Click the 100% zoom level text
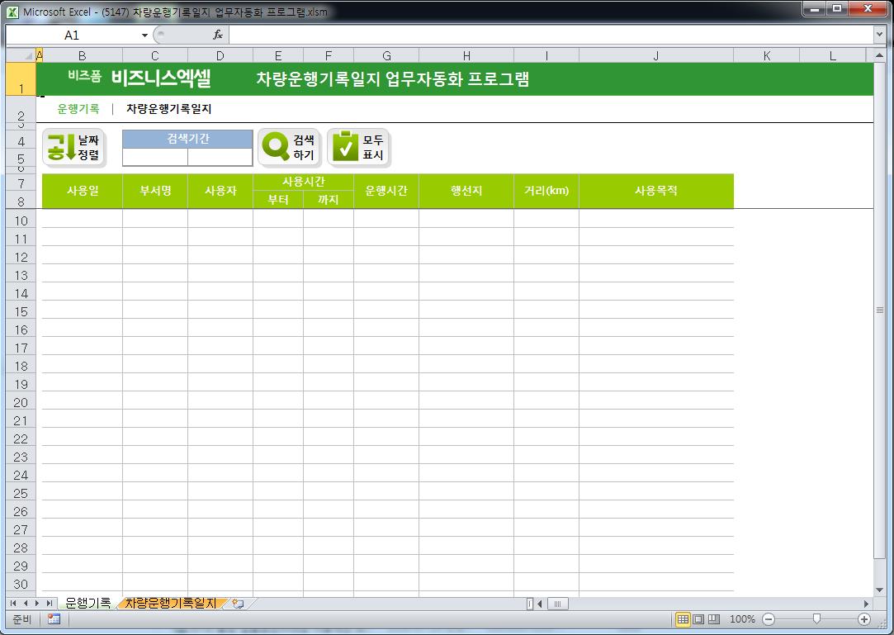The height and width of the screenshot is (635, 894). pos(742,619)
